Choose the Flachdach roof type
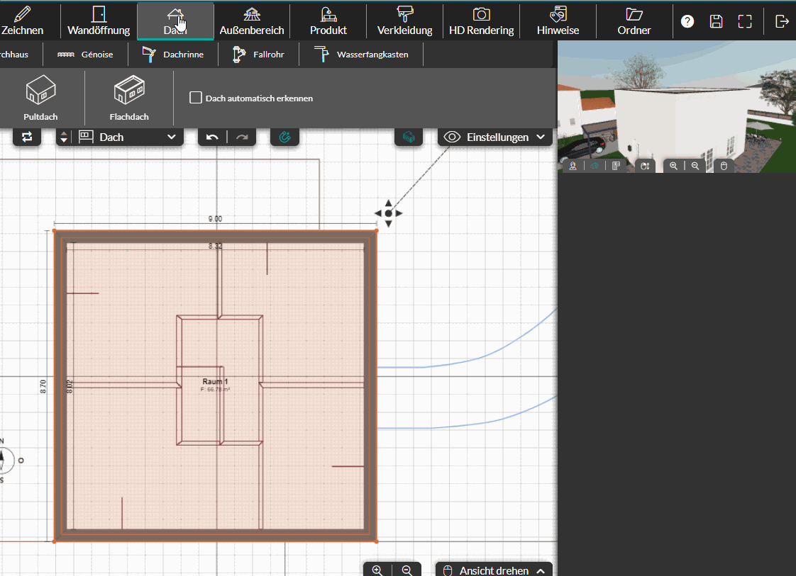 [x=129, y=98]
